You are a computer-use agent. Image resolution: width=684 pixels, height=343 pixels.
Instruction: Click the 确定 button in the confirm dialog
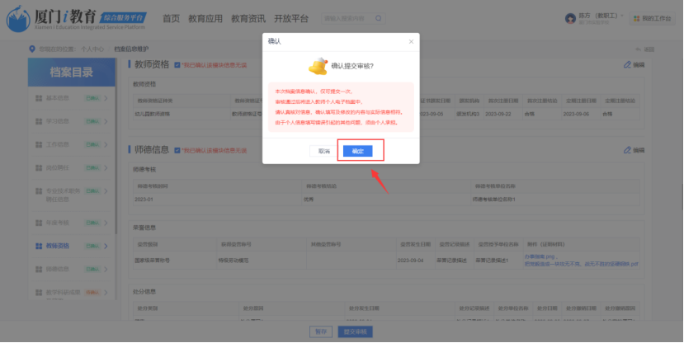point(357,151)
